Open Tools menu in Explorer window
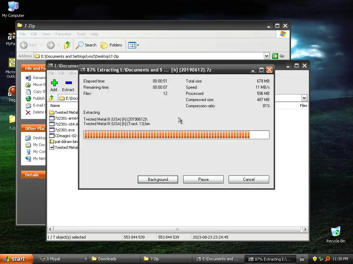 tap(81, 34)
